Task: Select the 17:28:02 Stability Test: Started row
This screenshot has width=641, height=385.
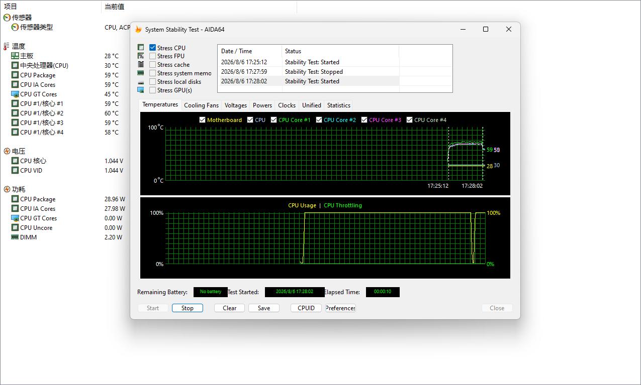Action: [x=309, y=81]
